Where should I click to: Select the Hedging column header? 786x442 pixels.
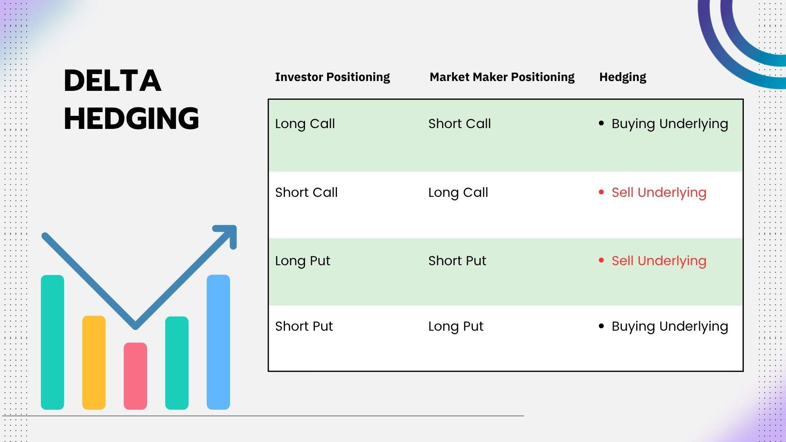coord(623,77)
